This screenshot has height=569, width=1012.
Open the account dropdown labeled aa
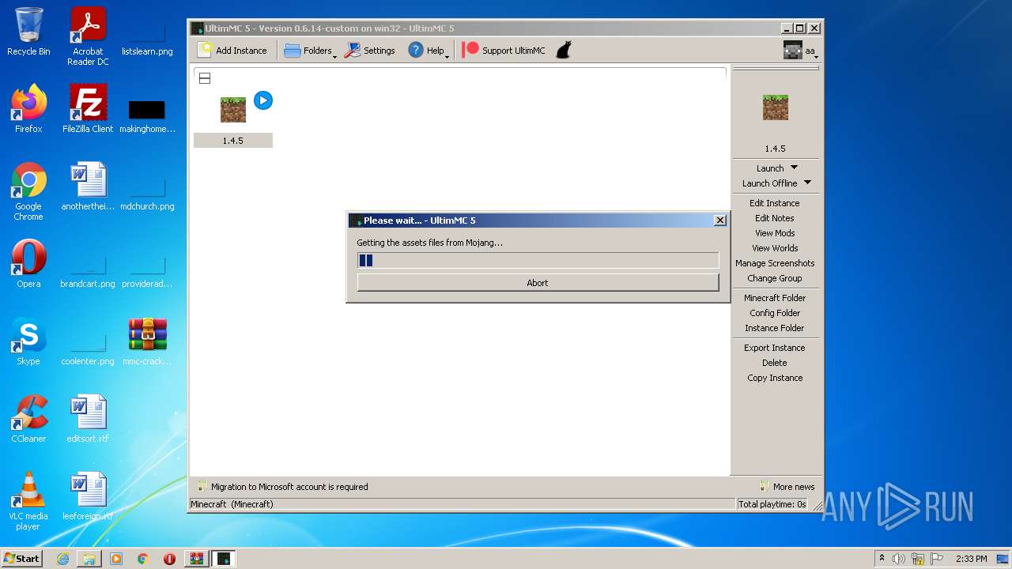[800, 51]
